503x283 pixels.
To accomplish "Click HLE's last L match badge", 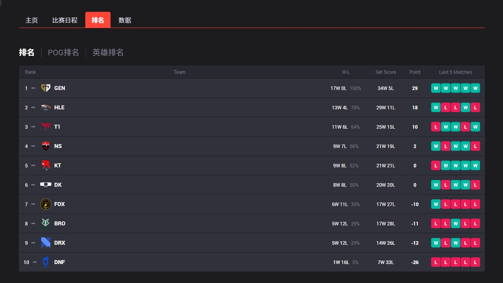I will click(475, 107).
